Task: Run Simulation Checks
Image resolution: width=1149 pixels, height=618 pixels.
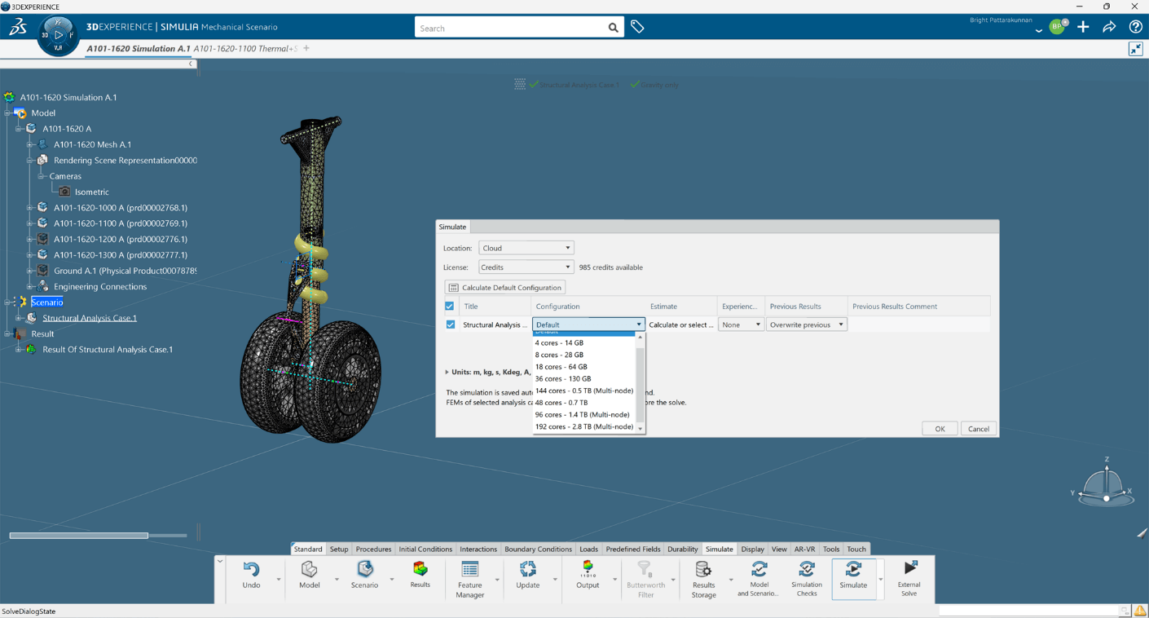Action: [x=806, y=569]
